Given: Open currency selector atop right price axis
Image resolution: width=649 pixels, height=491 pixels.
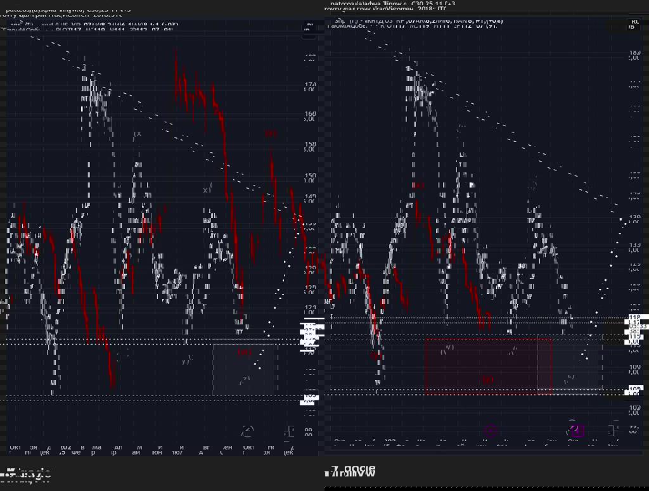Looking at the screenshot, I should (x=631, y=25).
